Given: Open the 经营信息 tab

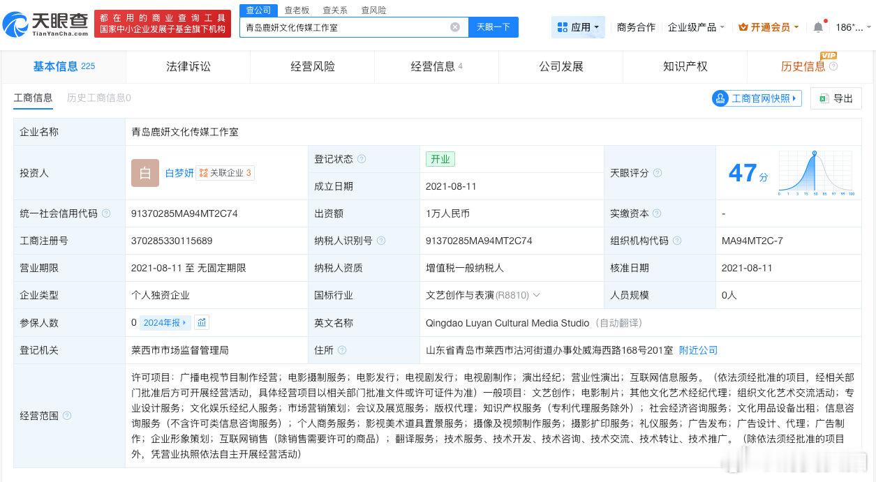Looking at the screenshot, I should coord(437,66).
